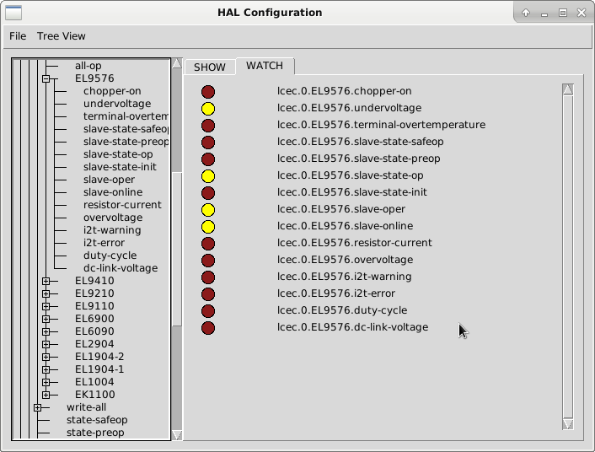Expand the EL1004 tree node
This screenshot has width=595, height=452.
pyautogui.click(x=46, y=382)
